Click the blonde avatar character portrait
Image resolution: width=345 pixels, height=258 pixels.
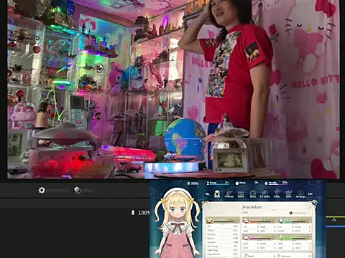[x=177, y=222]
